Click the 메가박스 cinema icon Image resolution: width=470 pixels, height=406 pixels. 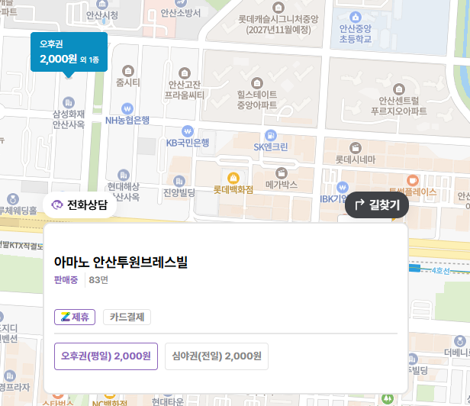point(281,173)
